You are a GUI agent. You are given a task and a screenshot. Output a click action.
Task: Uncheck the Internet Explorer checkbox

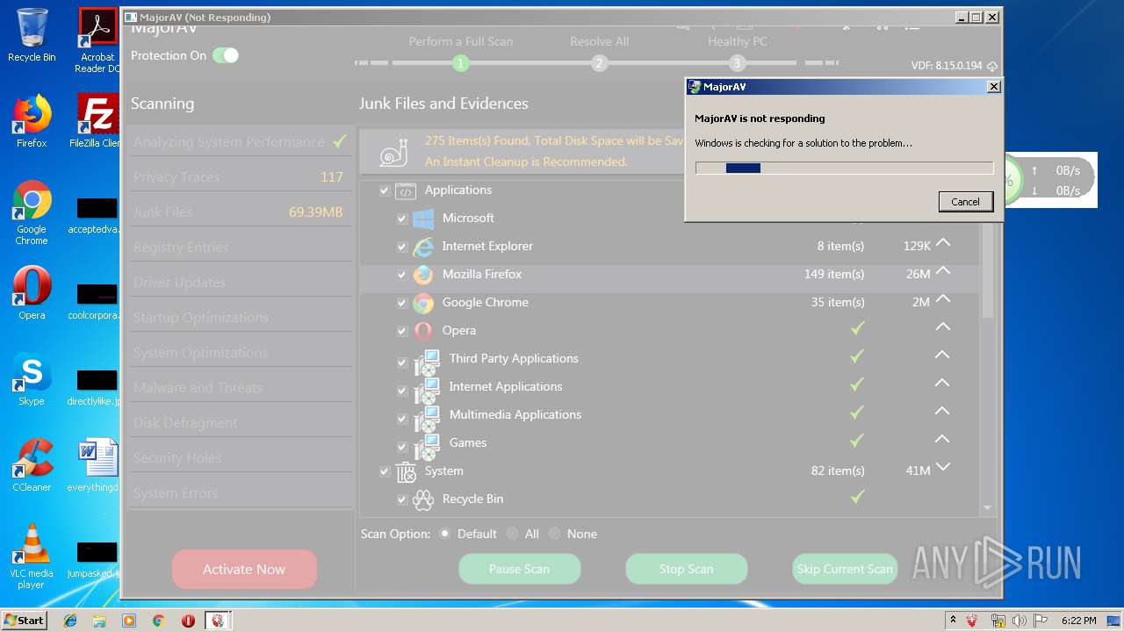point(402,247)
